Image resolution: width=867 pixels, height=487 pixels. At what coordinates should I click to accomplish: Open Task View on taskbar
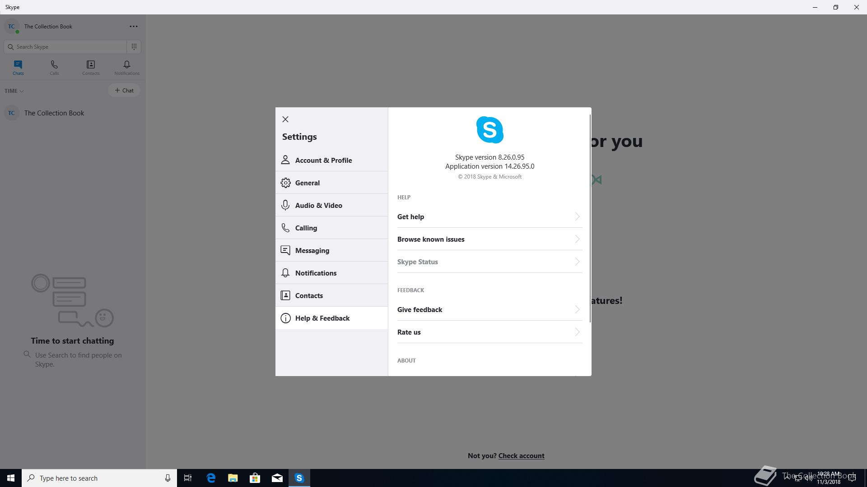[x=188, y=478]
